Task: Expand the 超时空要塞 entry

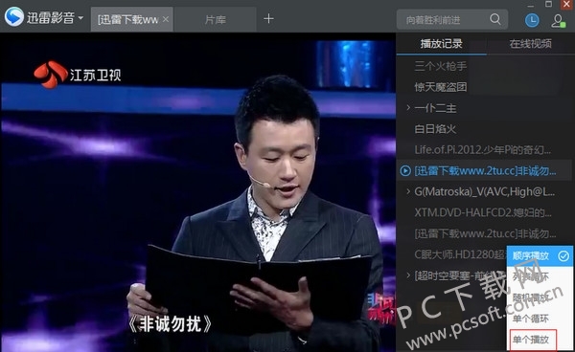Action: click(x=408, y=275)
